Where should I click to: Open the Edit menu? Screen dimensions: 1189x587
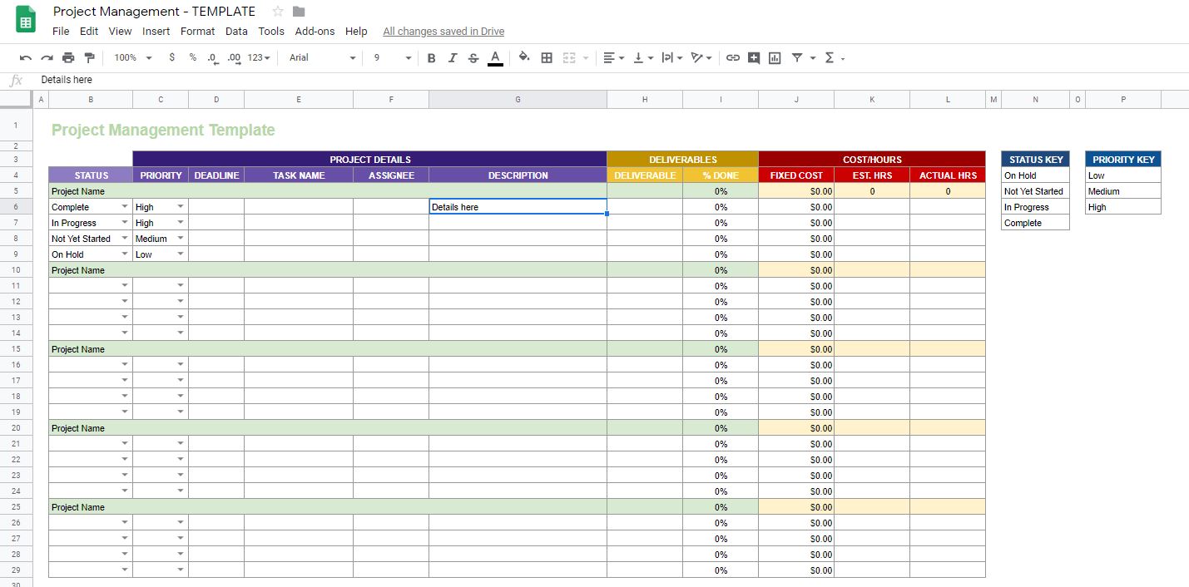(89, 32)
